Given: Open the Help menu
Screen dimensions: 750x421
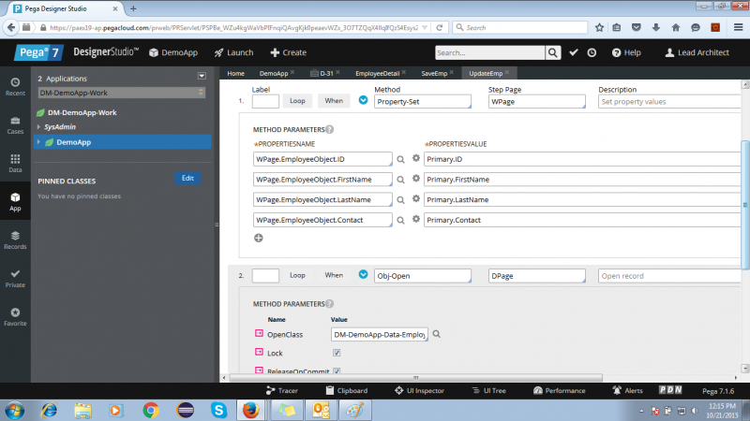Looking at the screenshot, I should [626, 52].
